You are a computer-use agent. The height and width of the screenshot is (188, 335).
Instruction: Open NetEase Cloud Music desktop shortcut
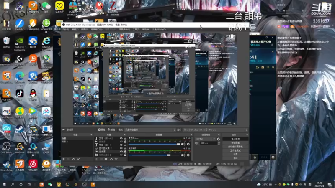tap(33, 165)
